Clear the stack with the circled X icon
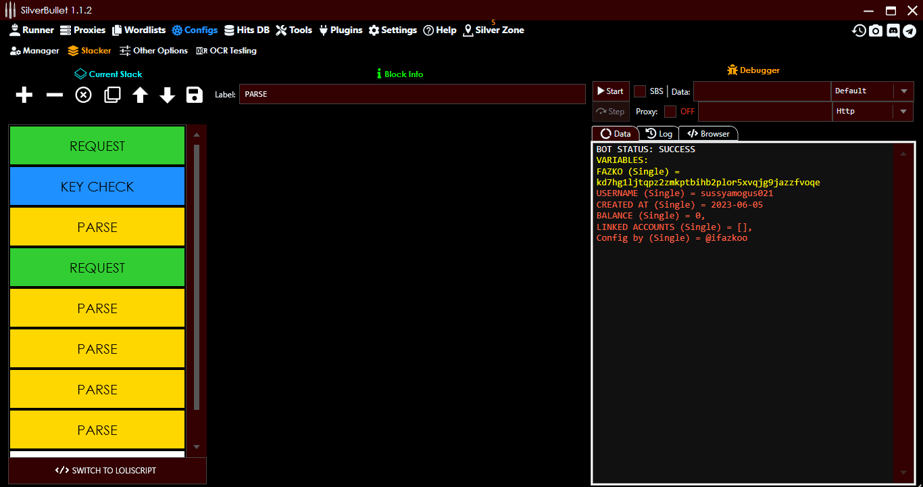The width and height of the screenshot is (923, 487). tap(82, 95)
